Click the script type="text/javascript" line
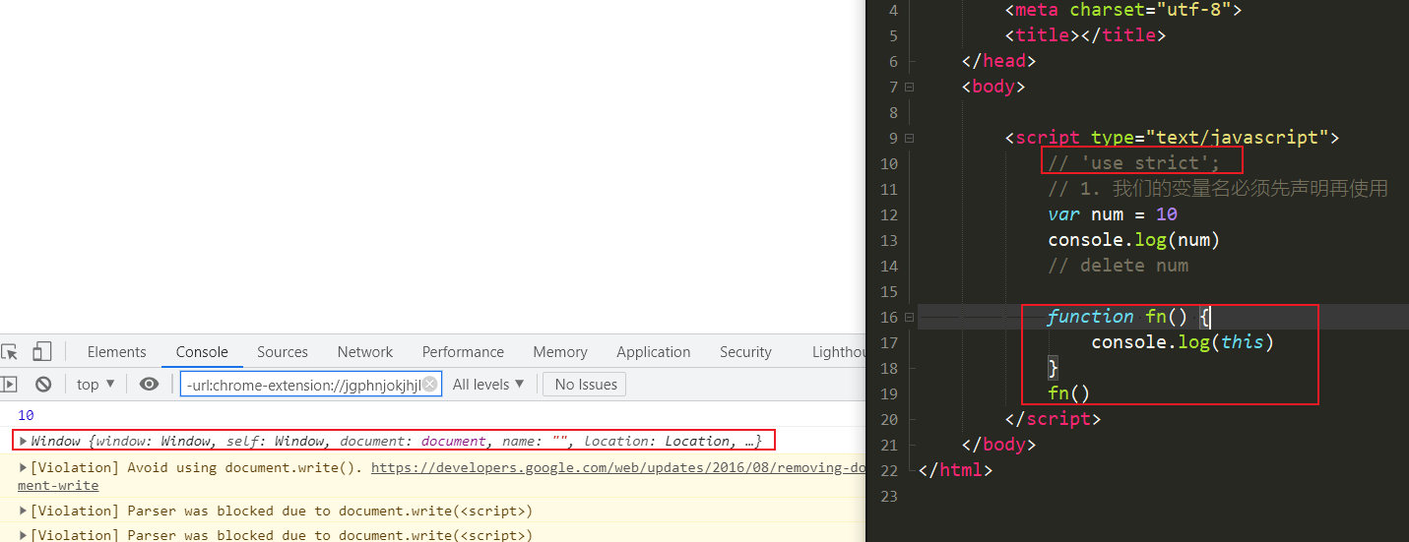This screenshot has height=542, width=1409. [x=1172, y=138]
